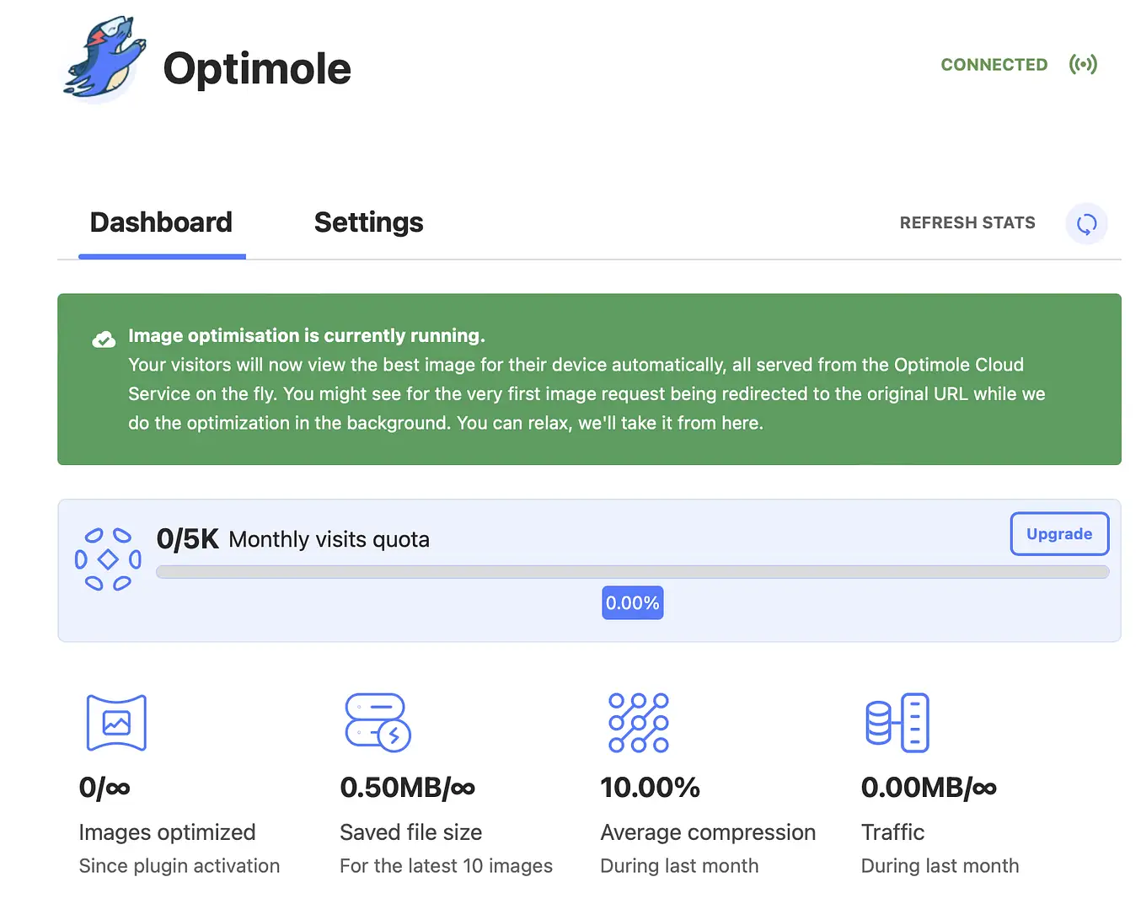The height and width of the screenshot is (909, 1141).
Task: Click the 10.00% compression statistic
Action: pos(650,788)
